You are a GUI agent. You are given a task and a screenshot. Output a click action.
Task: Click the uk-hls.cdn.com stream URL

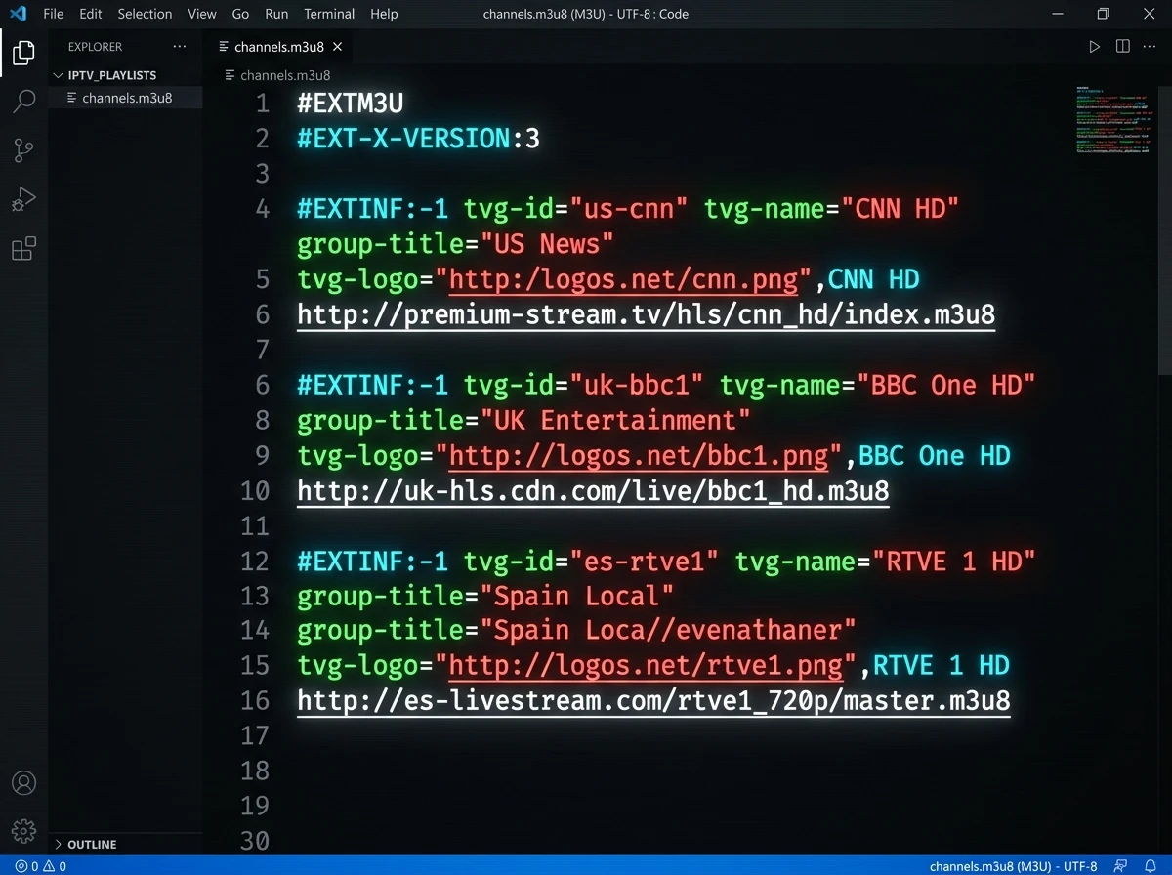pyautogui.click(x=593, y=491)
